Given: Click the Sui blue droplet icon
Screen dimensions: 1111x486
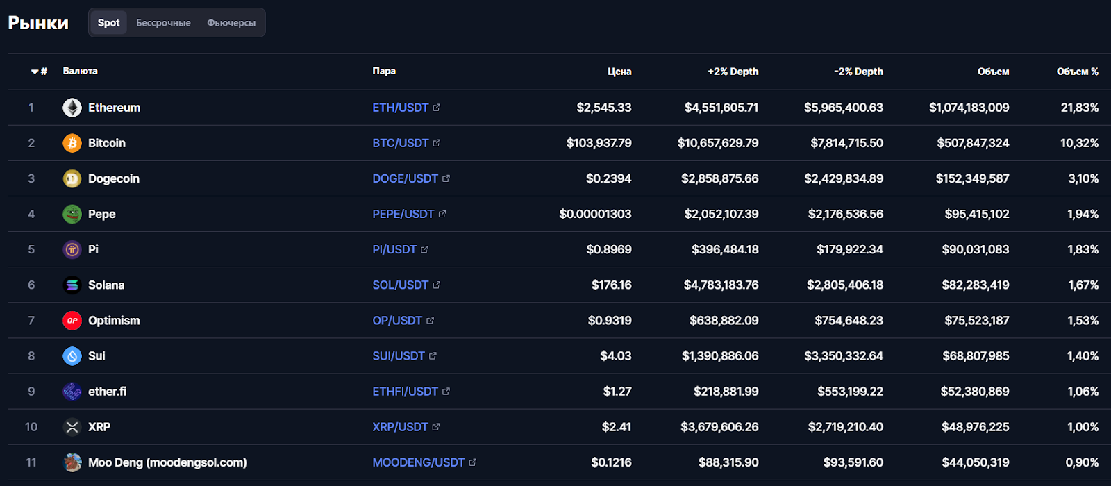Looking at the screenshot, I should [72, 356].
